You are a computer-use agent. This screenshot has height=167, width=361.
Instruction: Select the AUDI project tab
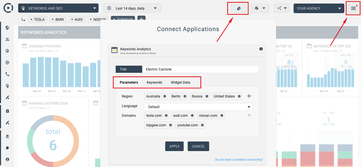[x=77, y=19]
